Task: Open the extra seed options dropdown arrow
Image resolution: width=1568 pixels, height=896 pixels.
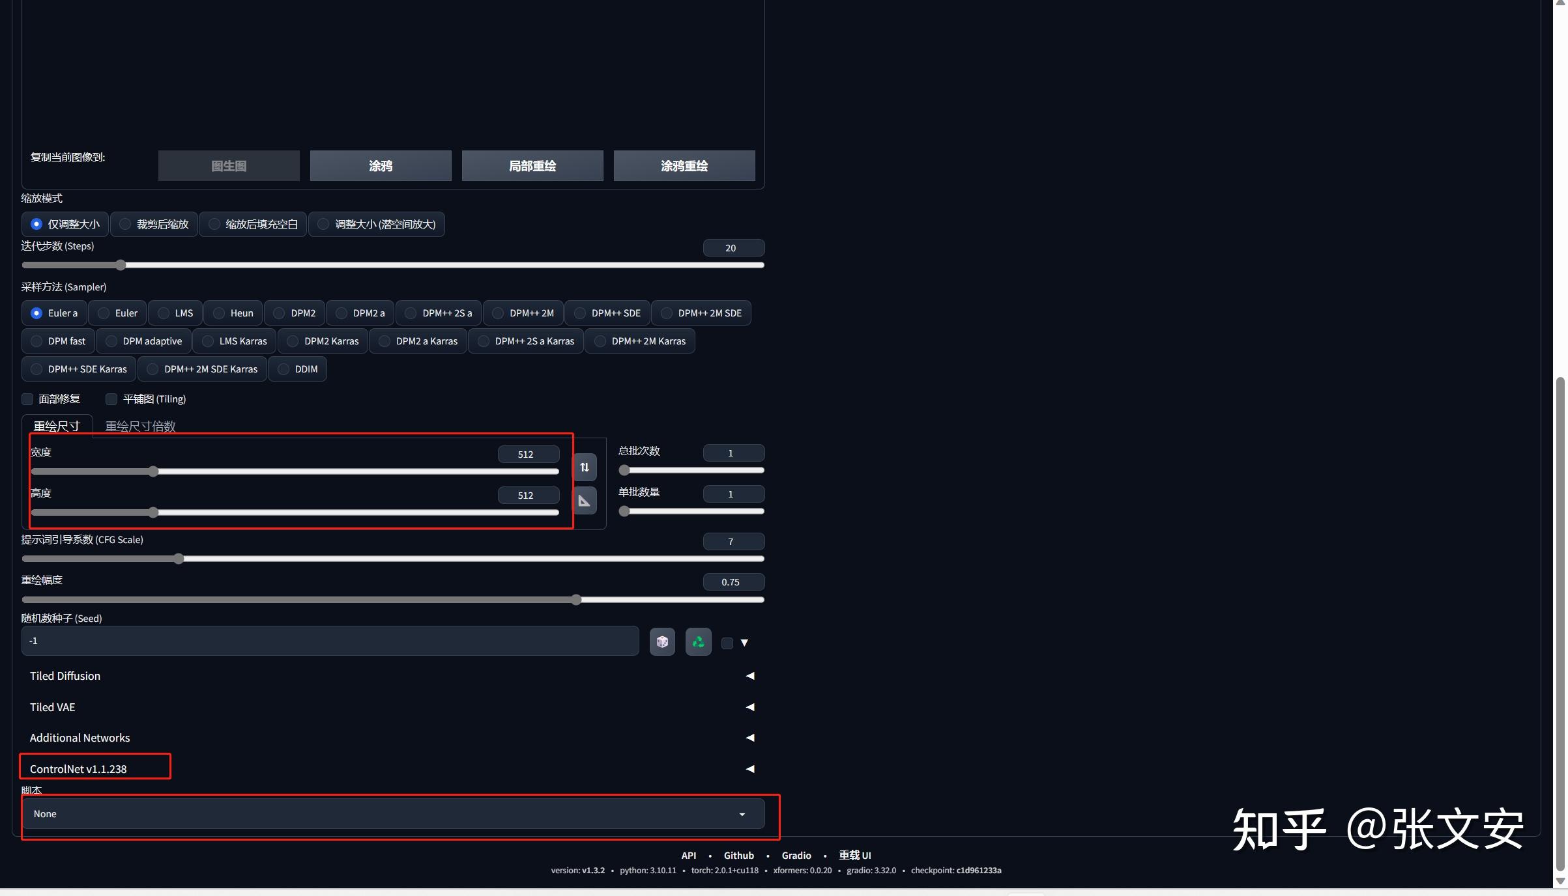Action: click(744, 643)
